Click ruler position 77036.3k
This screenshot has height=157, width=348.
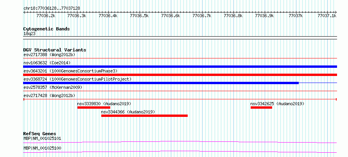77,16
